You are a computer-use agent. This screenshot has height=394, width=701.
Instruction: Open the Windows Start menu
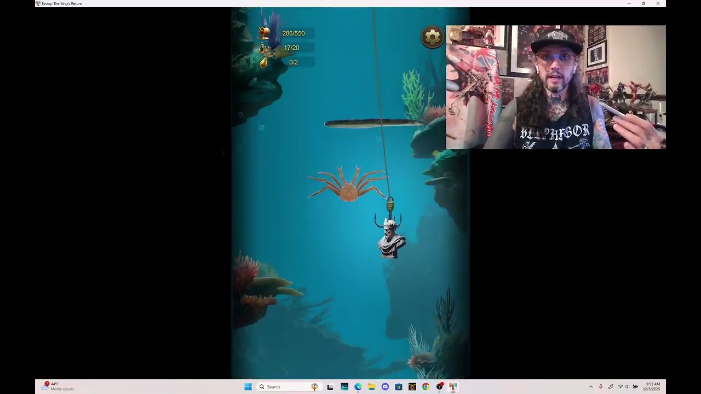coord(248,387)
